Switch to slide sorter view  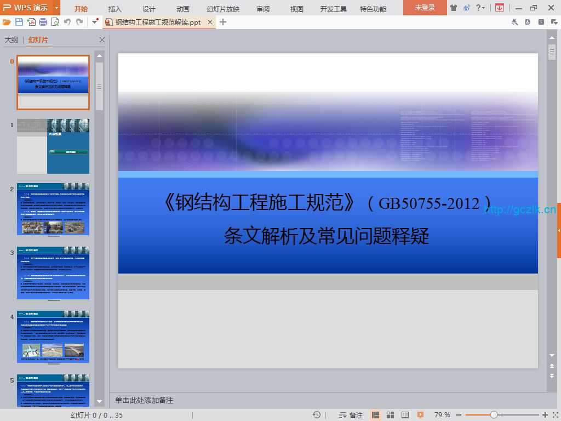(391, 415)
